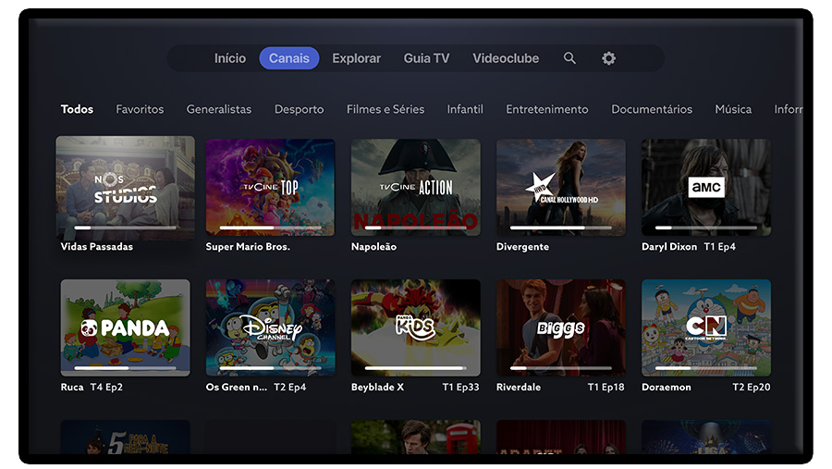832x469 pixels.
Task: Filter channels by Música
Action: [x=733, y=109]
